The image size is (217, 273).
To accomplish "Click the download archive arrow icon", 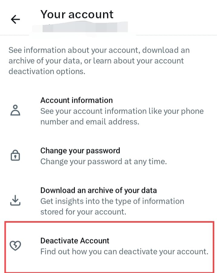I will tap(15, 201).
